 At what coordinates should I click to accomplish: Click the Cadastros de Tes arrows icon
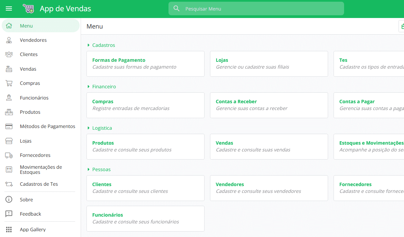9,184
